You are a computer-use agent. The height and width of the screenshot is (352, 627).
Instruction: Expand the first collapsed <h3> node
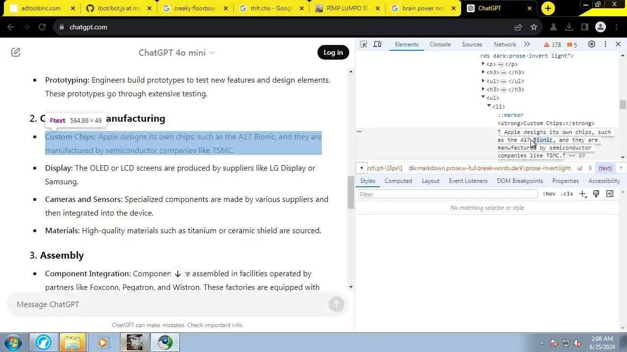pyautogui.click(x=483, y=72)
